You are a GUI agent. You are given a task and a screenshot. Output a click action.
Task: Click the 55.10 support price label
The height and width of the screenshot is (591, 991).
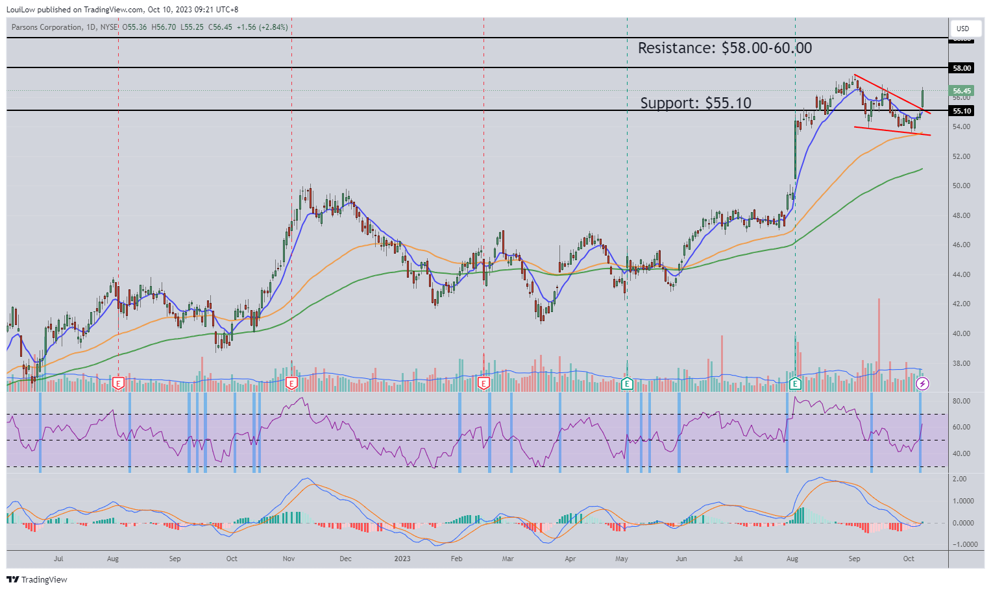click(x=962, y=111)
